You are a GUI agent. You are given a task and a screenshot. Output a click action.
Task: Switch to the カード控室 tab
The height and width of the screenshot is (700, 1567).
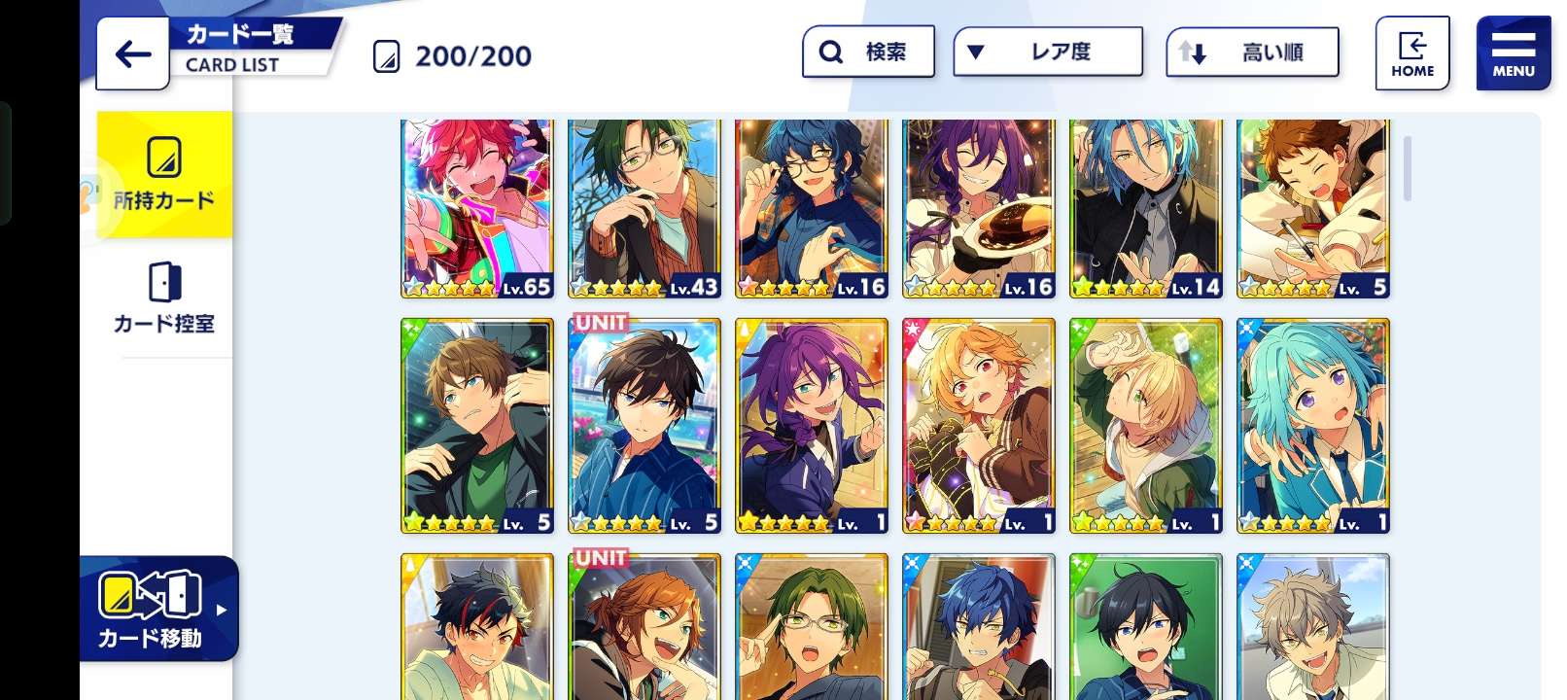164,298
